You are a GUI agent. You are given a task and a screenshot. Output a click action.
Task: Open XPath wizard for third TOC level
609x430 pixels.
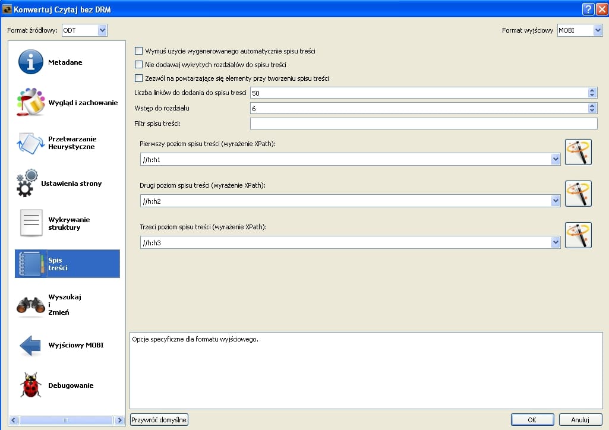click(578, 235)
